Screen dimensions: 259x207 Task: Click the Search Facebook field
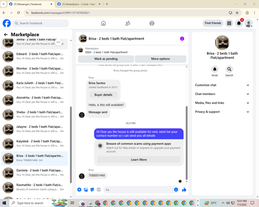(41, 23)
